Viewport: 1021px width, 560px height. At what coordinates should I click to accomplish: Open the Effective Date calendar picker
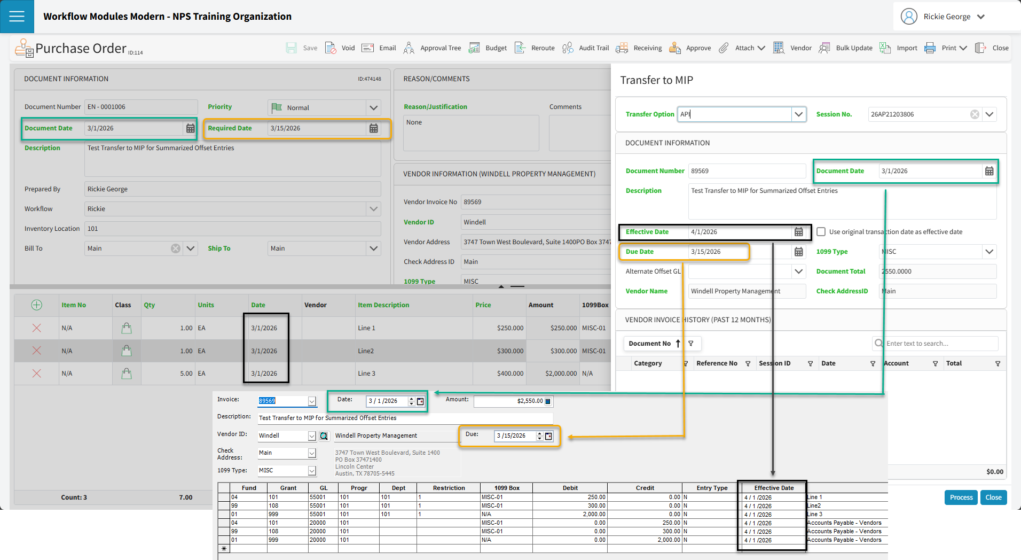(798, 232)
